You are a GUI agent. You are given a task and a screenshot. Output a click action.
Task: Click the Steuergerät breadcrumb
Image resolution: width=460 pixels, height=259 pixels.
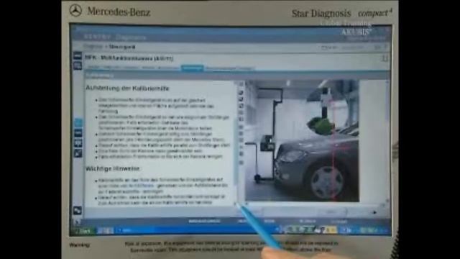point(122,47)
